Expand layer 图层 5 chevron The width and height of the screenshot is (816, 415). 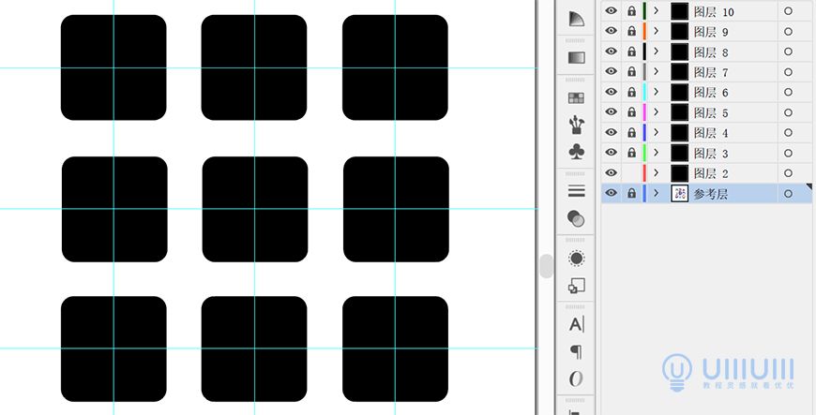click(x=657, y=112)
